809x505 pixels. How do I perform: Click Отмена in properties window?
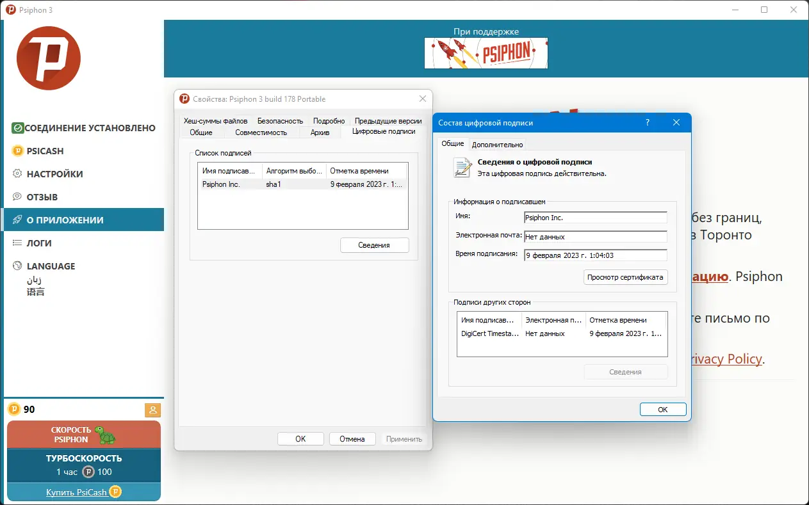click(x=352, y=439)
